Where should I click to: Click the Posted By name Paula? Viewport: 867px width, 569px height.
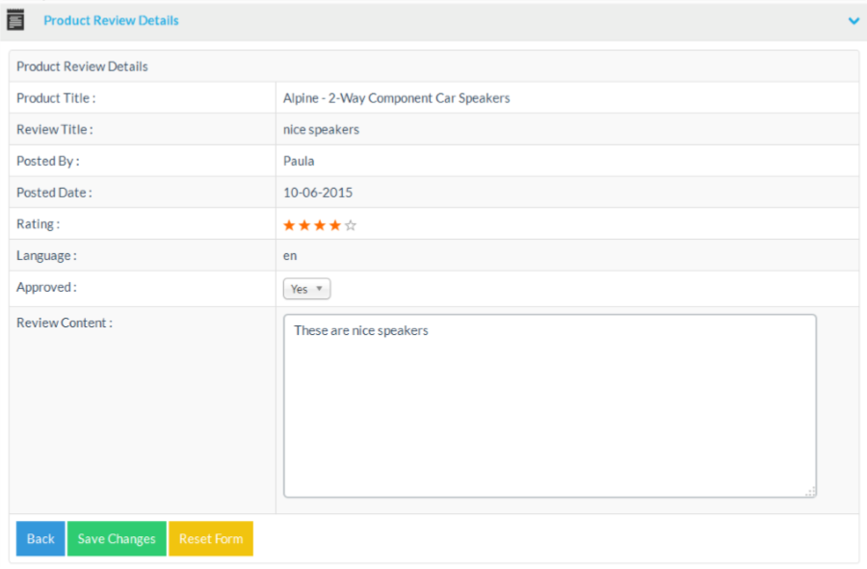[x=299, y=162]
